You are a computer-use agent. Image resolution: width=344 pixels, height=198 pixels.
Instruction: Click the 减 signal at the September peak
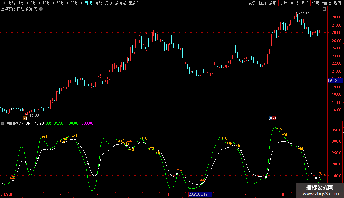point(280,129)
